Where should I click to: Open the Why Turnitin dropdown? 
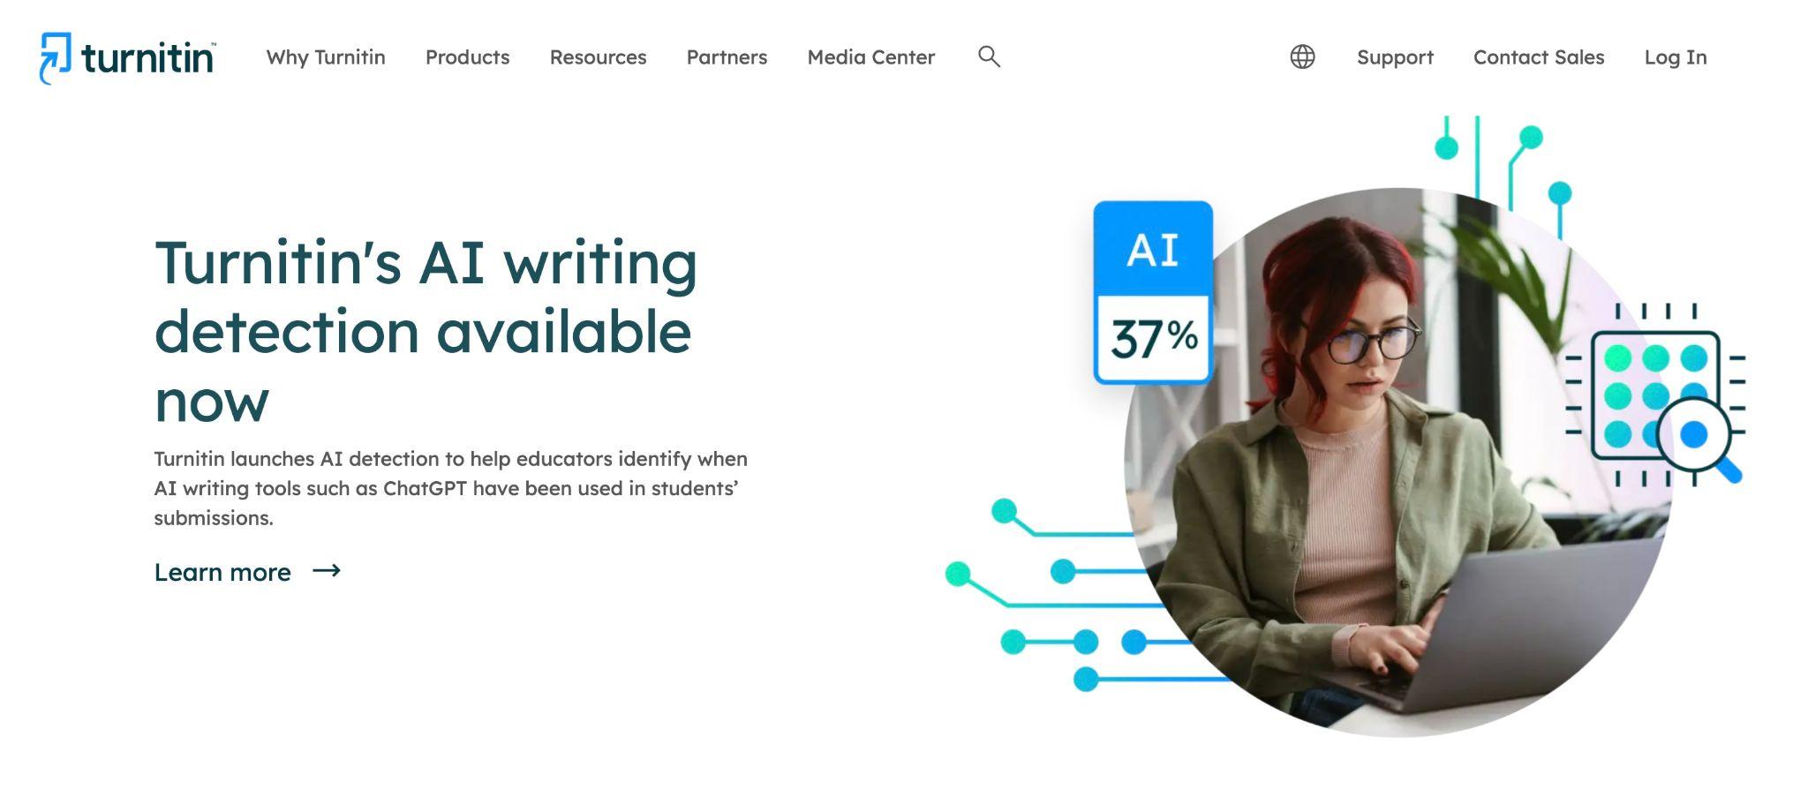pyautogui.click(x=327, y=57)
